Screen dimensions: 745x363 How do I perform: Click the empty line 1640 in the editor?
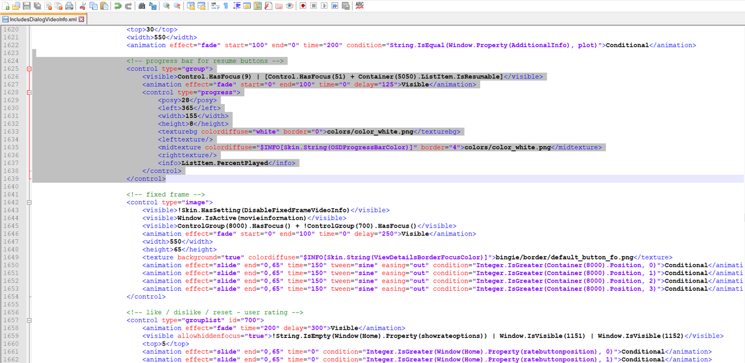pyautogui.click(x=388, y=186)
